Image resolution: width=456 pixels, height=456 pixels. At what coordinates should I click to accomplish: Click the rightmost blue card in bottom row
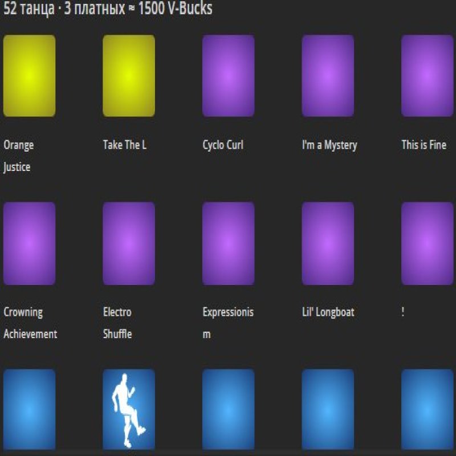pyautogui.click(x=426, y=408)
